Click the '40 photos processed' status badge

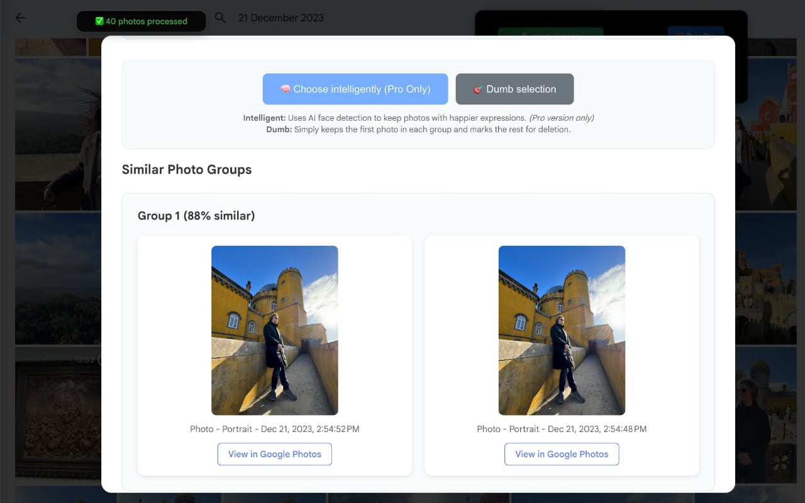tap(141, 21)
